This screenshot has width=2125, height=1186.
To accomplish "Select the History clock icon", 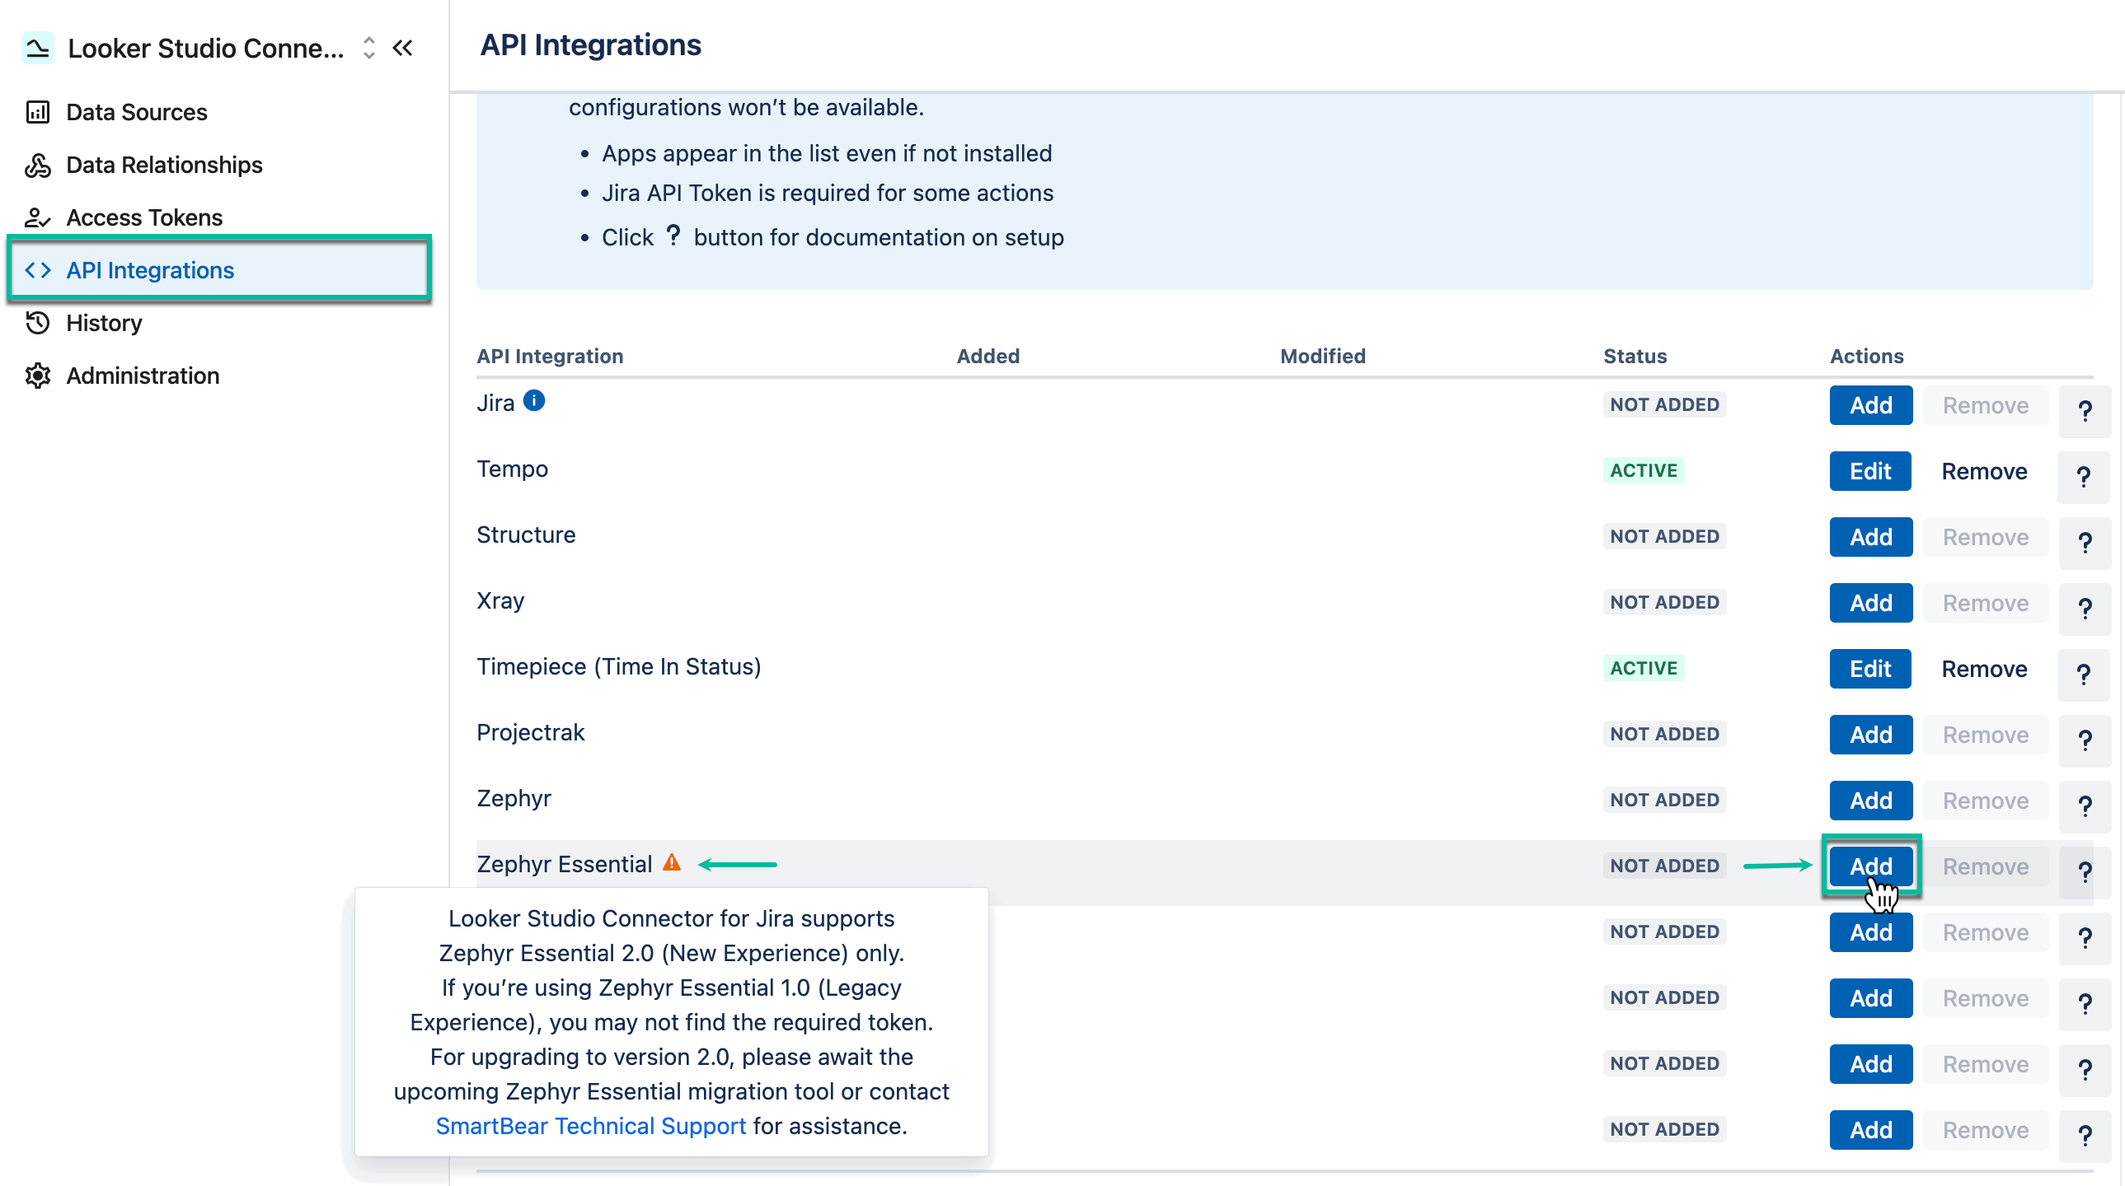I will pos(36,322).
